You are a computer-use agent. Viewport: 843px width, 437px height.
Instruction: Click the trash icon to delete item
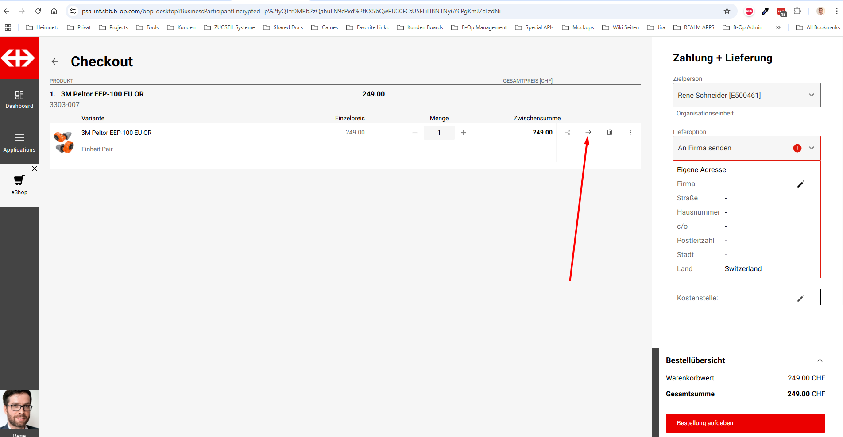coord(610,132)
